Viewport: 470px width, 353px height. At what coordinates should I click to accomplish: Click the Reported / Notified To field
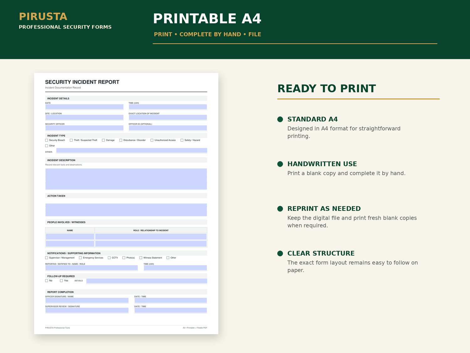click(91, 268)
